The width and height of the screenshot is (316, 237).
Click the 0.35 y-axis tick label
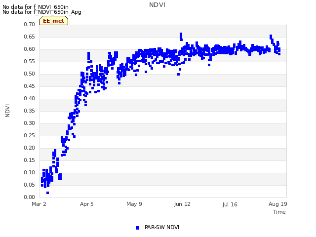click(x=30, y=111)
